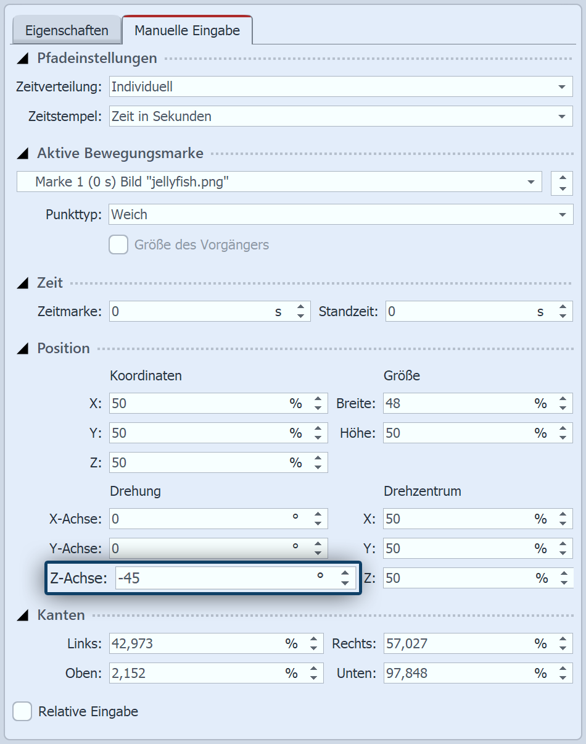Click the Breite spinner arrows
Screen dimensions: 586x744
[562, 404]
